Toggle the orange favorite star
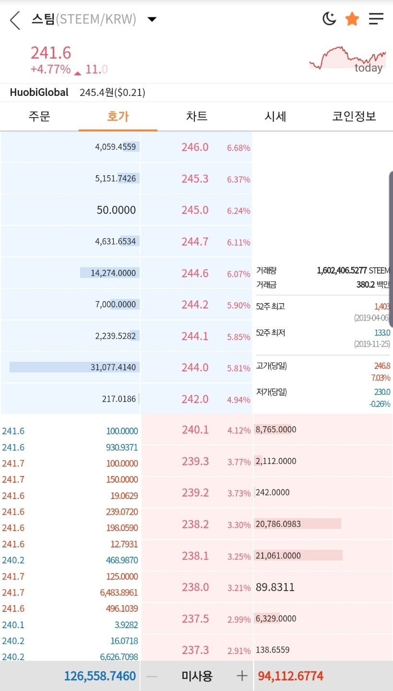Image resolution: width=393 pixels, height=691 pixels. (x=352, y=19)
